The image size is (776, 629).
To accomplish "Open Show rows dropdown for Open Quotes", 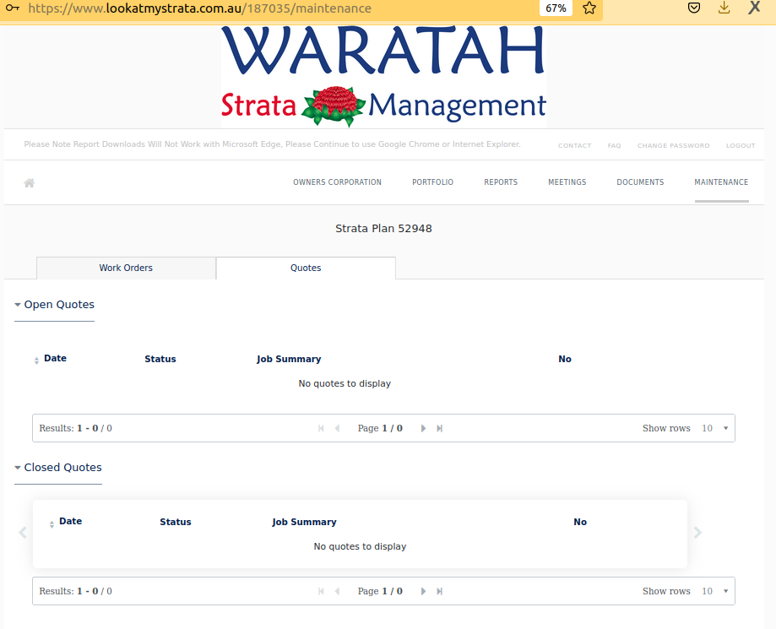I will 715,428.
